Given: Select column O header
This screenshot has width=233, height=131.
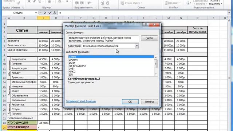Looking at the screenshot, I should 197,18.
